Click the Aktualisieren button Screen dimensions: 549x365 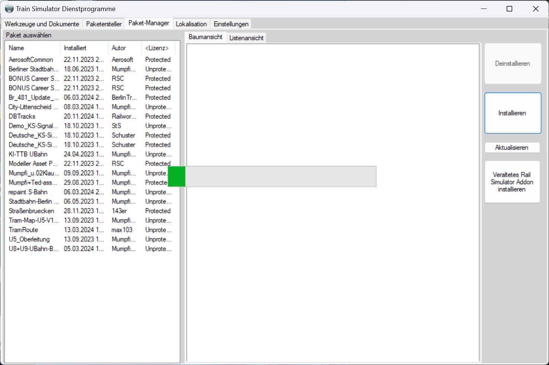tap(512, 147)
